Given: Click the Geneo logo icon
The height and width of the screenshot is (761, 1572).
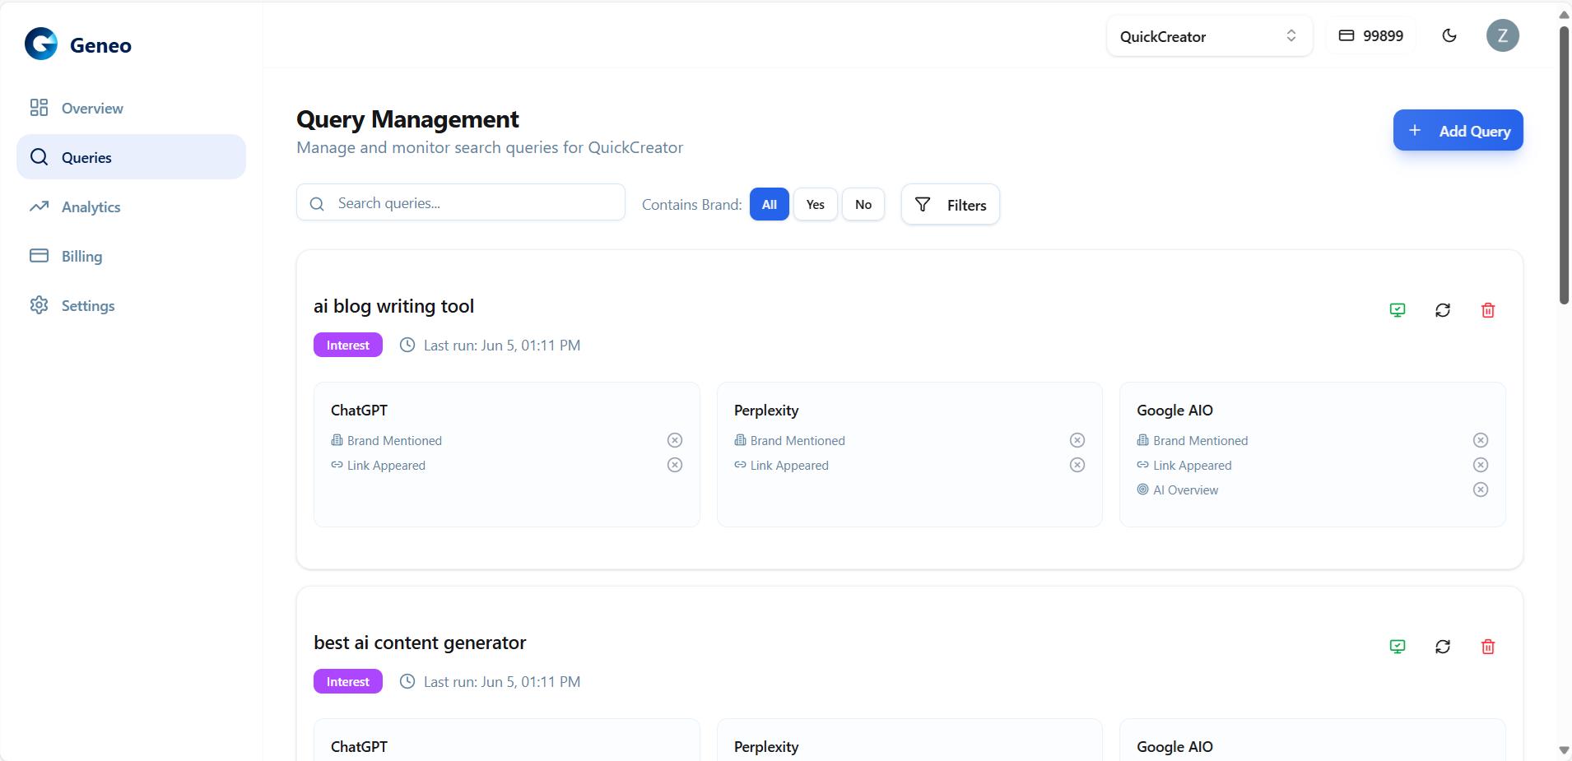Looking at the screenshot, I should [x=41, y=44].
